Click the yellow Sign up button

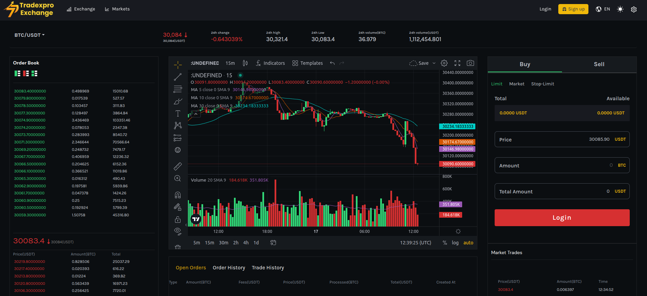tap(573, 9)
